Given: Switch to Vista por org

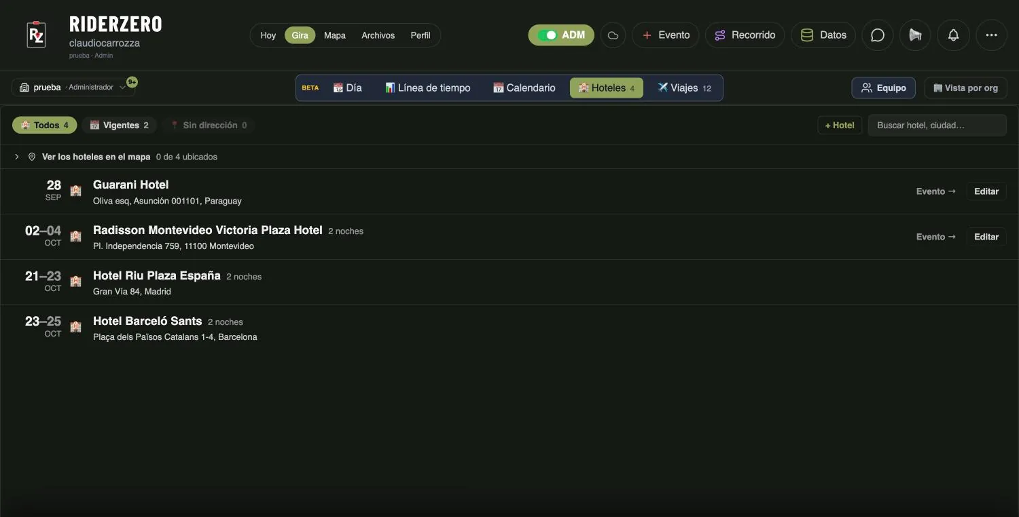Looking at the screenshot, I should click(966, 88).
